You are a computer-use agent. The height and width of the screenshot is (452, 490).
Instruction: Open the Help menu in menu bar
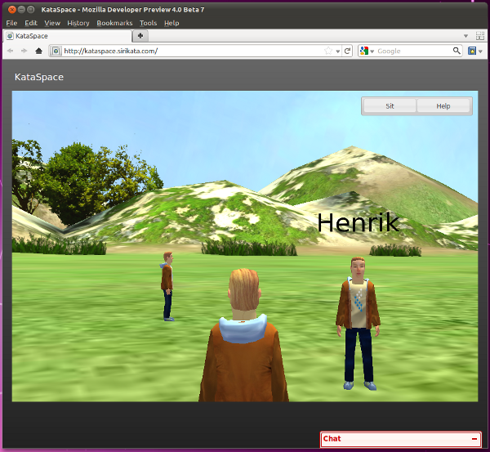click(x=171, y=23)
